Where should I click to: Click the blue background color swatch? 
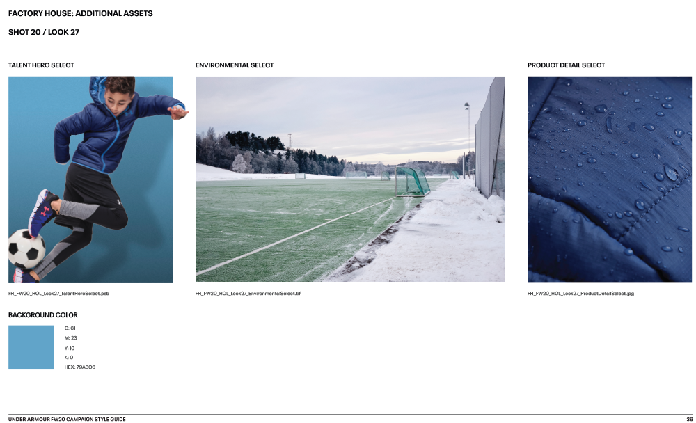point(31,347)
